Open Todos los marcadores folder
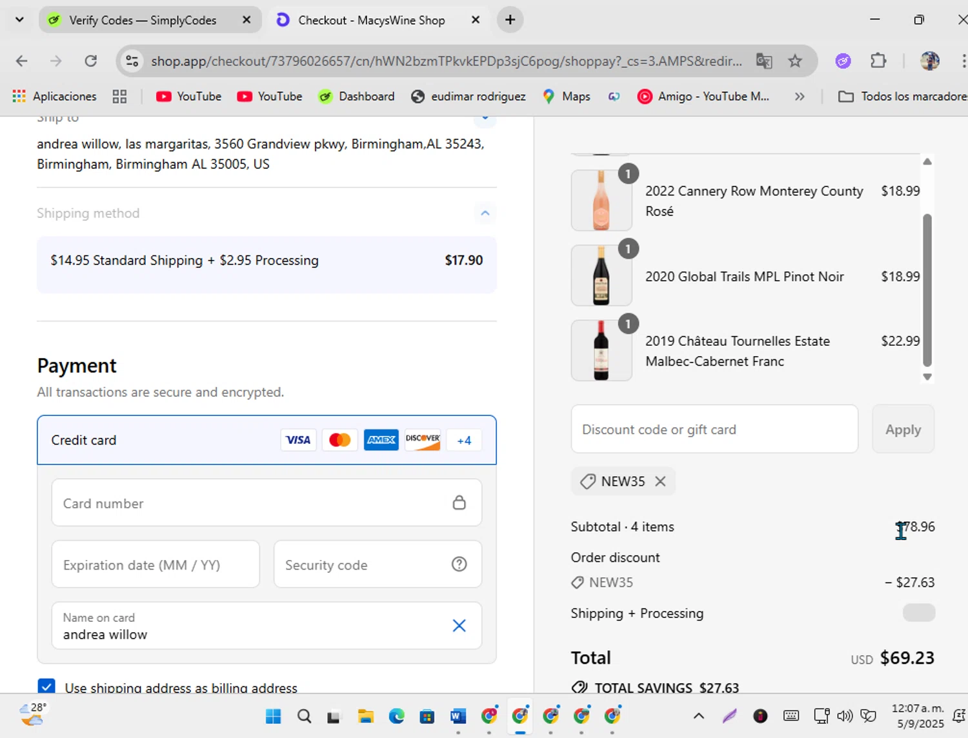 [902, 96]
